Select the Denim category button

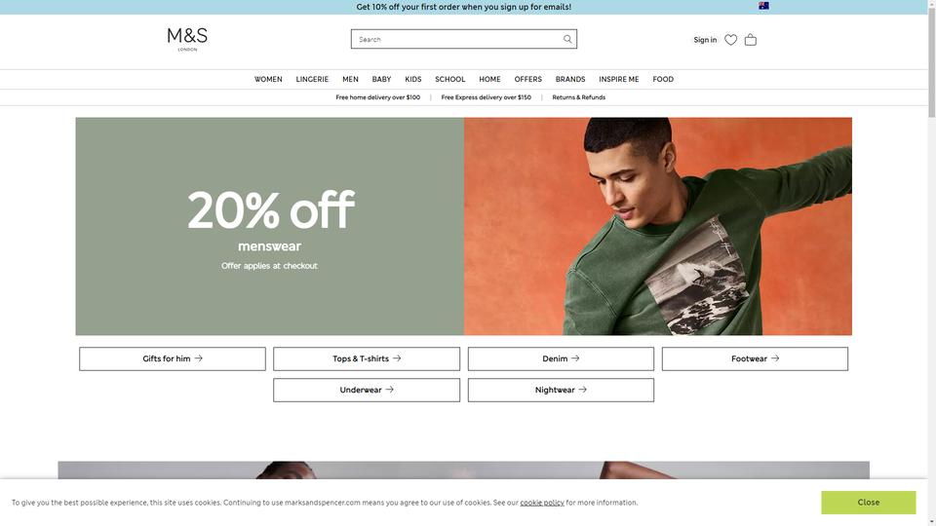561,359
